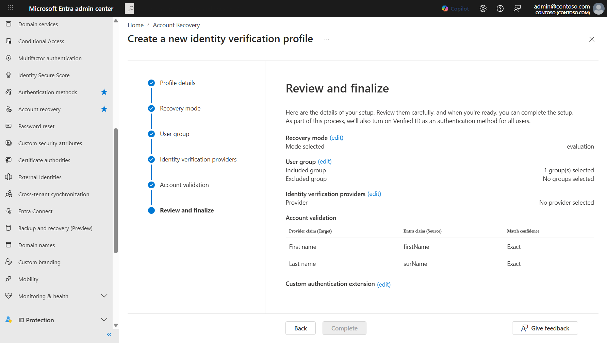Unfavorite Account recovery with its star
607x343 pixels.
(x=104, y=109)
